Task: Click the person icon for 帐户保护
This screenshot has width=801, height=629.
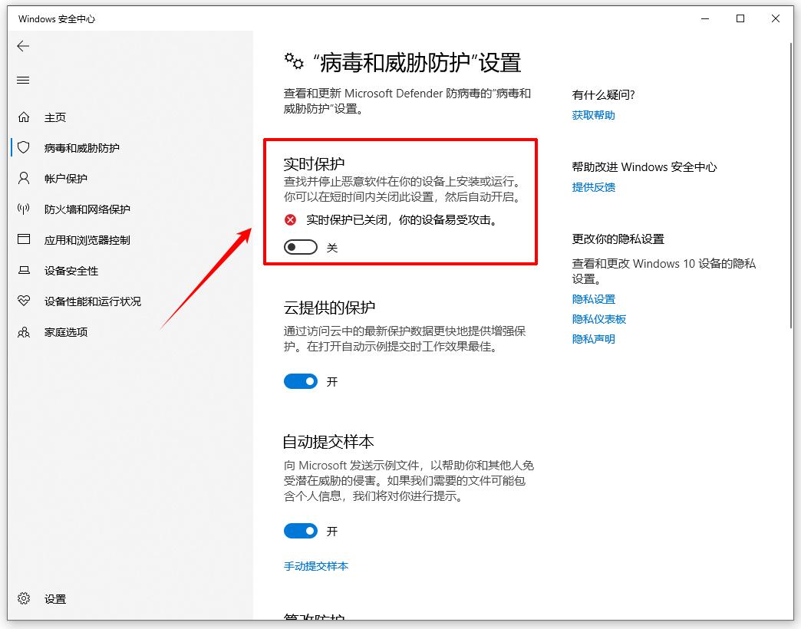Action: coord(24,178)
